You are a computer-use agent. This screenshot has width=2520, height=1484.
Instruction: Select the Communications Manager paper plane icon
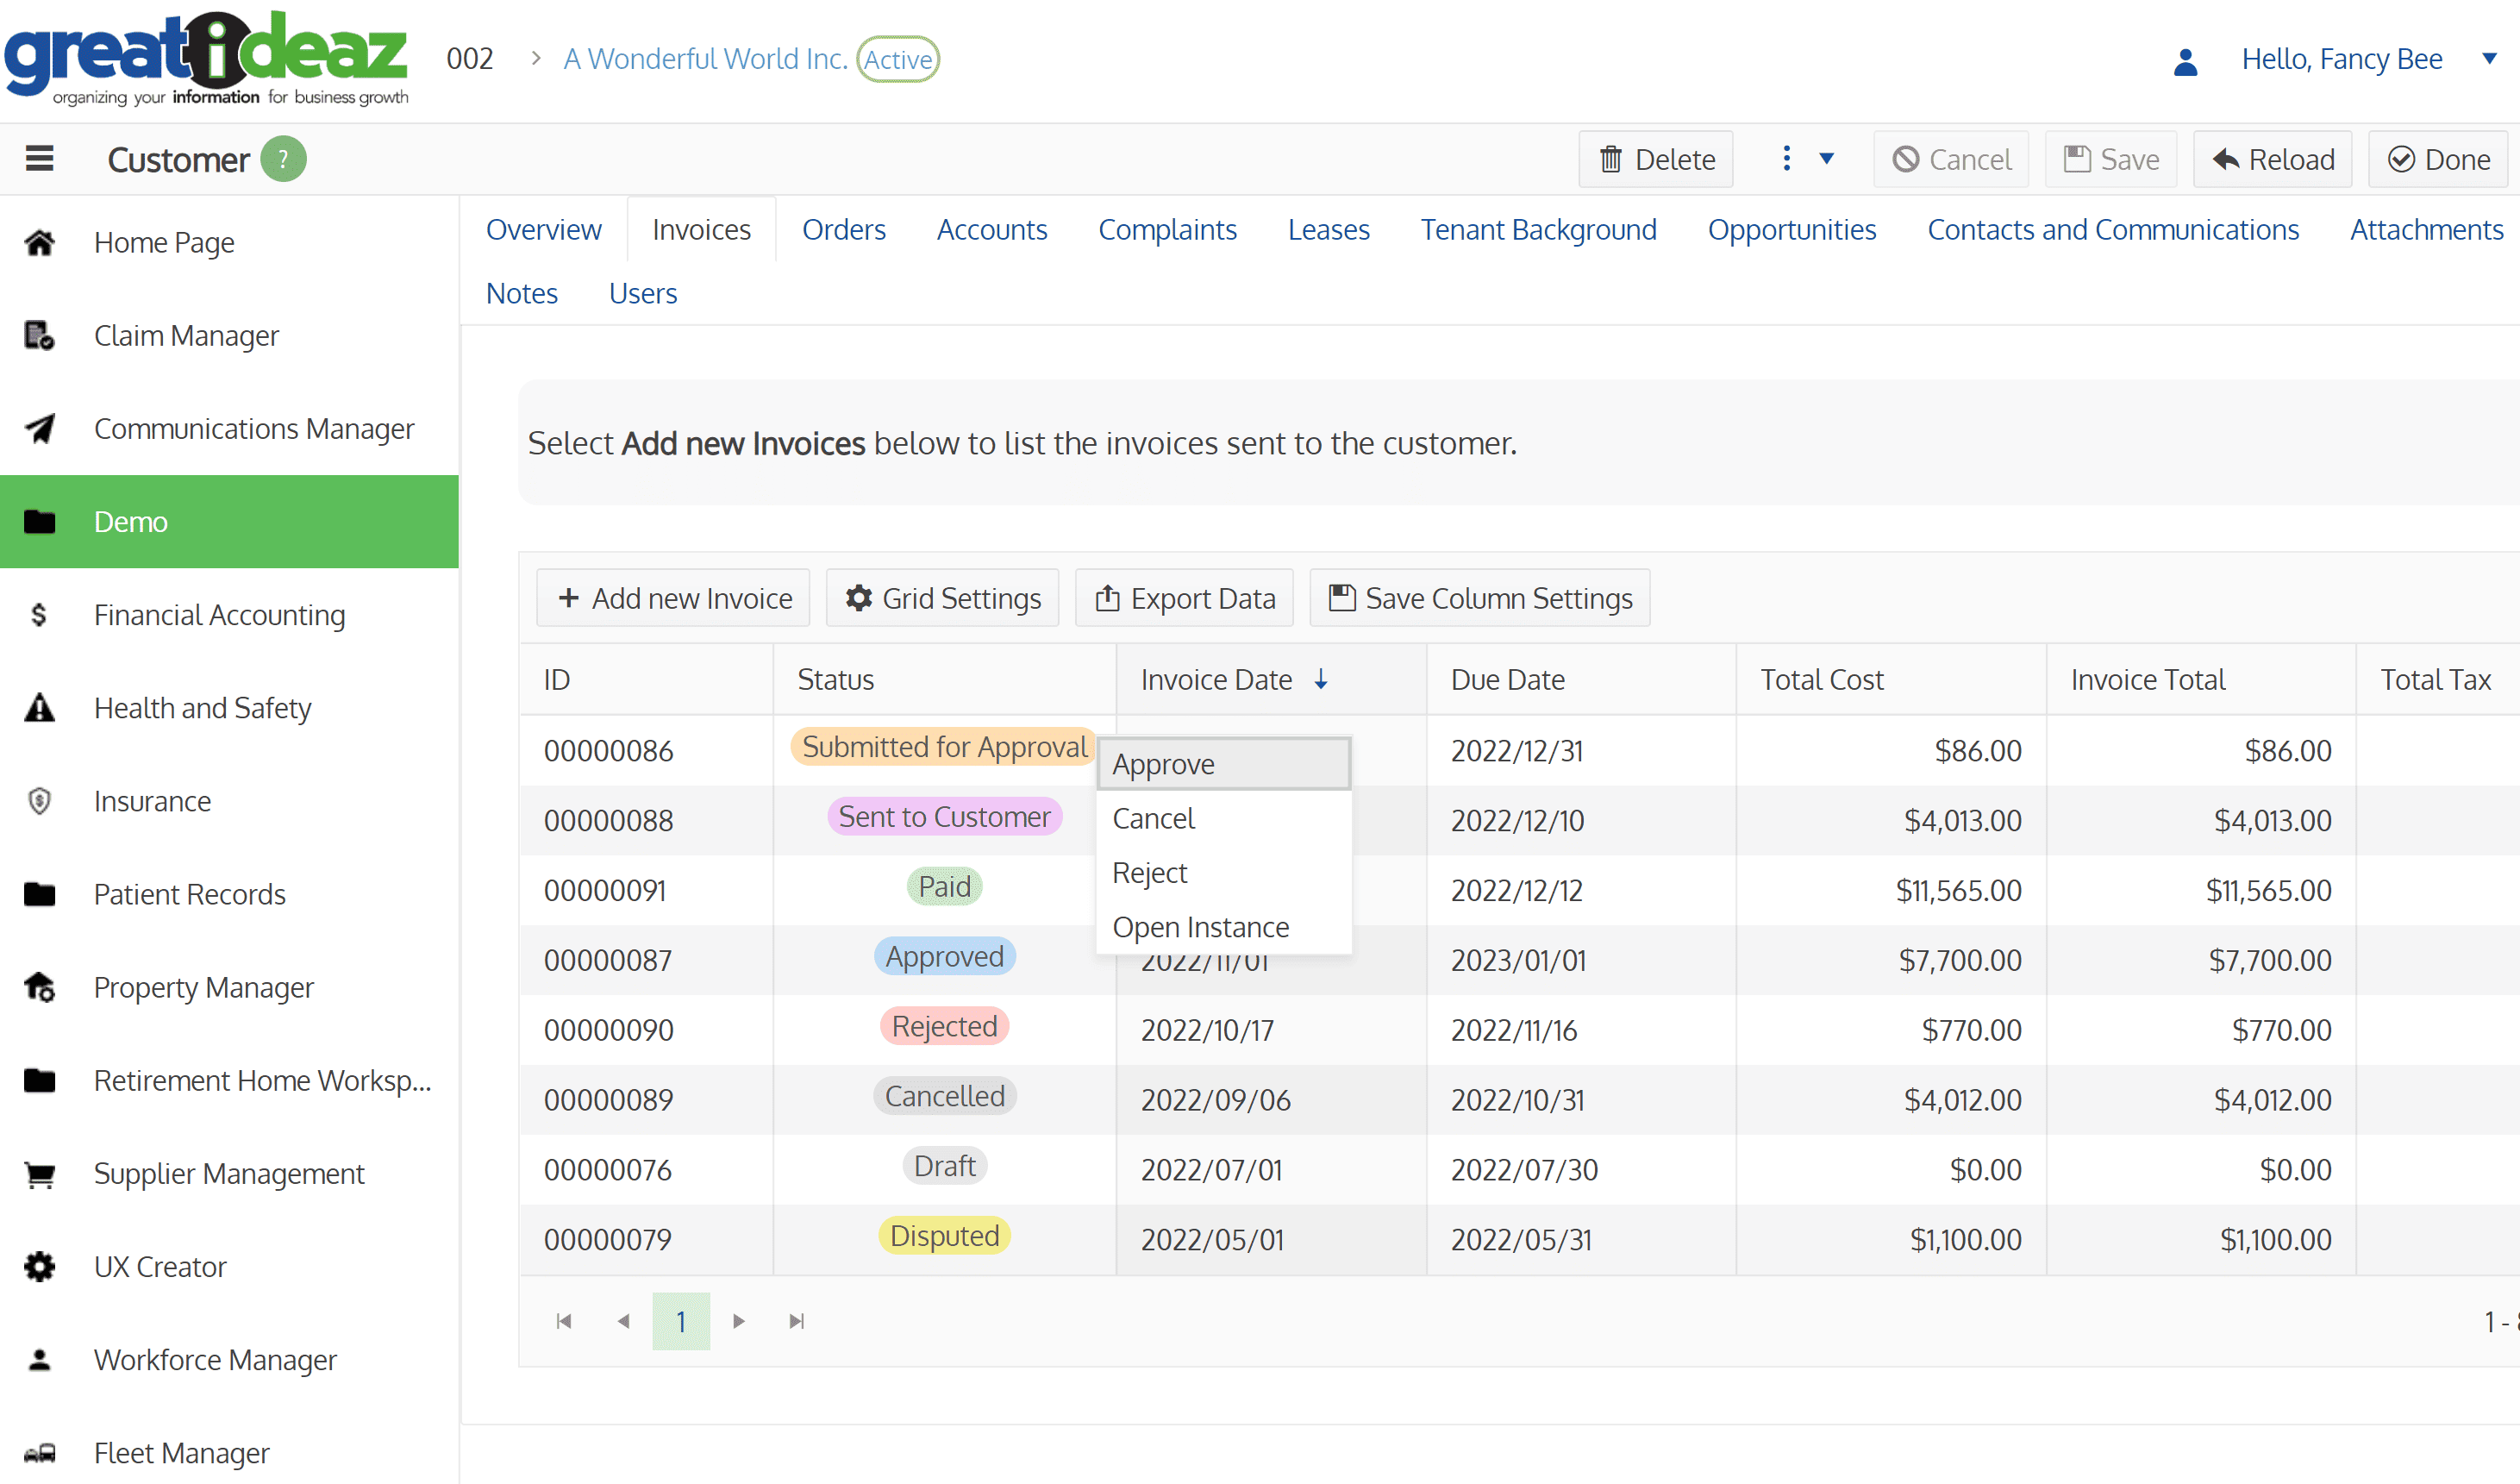click(39, 428)
